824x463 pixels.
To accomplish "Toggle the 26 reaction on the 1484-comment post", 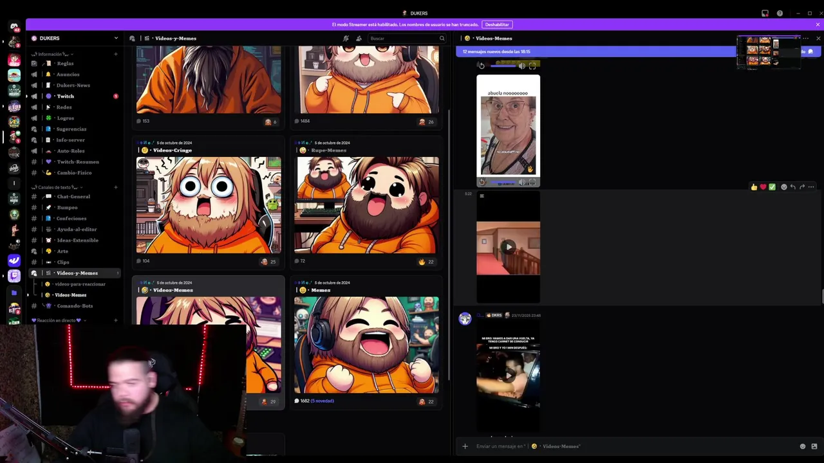I will pyautogui.click(x=426, y=122).
